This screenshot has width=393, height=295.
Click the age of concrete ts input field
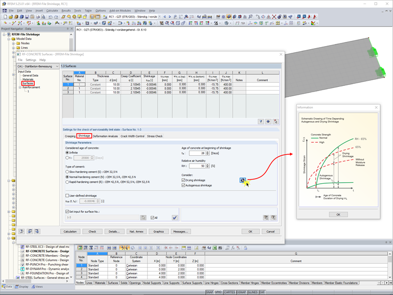point(197,153)
